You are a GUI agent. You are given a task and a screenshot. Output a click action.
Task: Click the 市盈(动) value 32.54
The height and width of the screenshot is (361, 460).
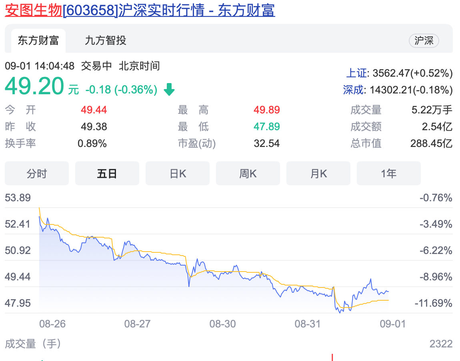click(x=267, y=143)
